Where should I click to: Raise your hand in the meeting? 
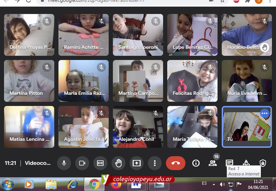(x=118, y=163)
